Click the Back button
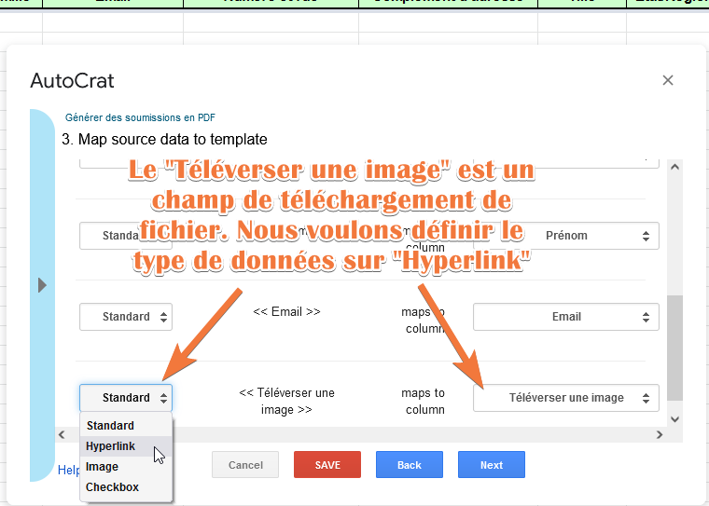709x506 pixels. pos(410,464)
